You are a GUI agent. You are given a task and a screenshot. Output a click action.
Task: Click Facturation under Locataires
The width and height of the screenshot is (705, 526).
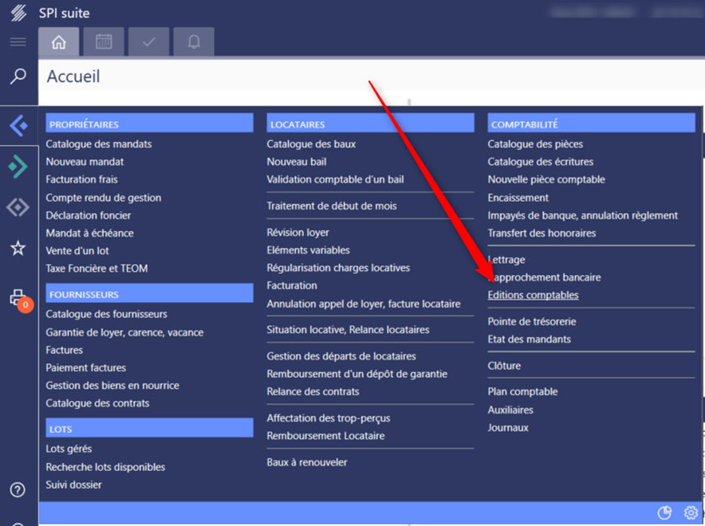(292, 285)
